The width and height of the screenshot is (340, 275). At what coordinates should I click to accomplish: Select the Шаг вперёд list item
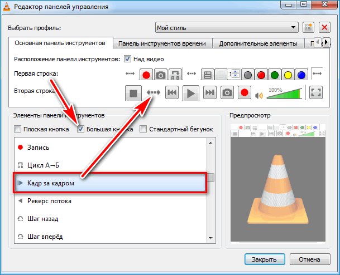pos(111,237)
